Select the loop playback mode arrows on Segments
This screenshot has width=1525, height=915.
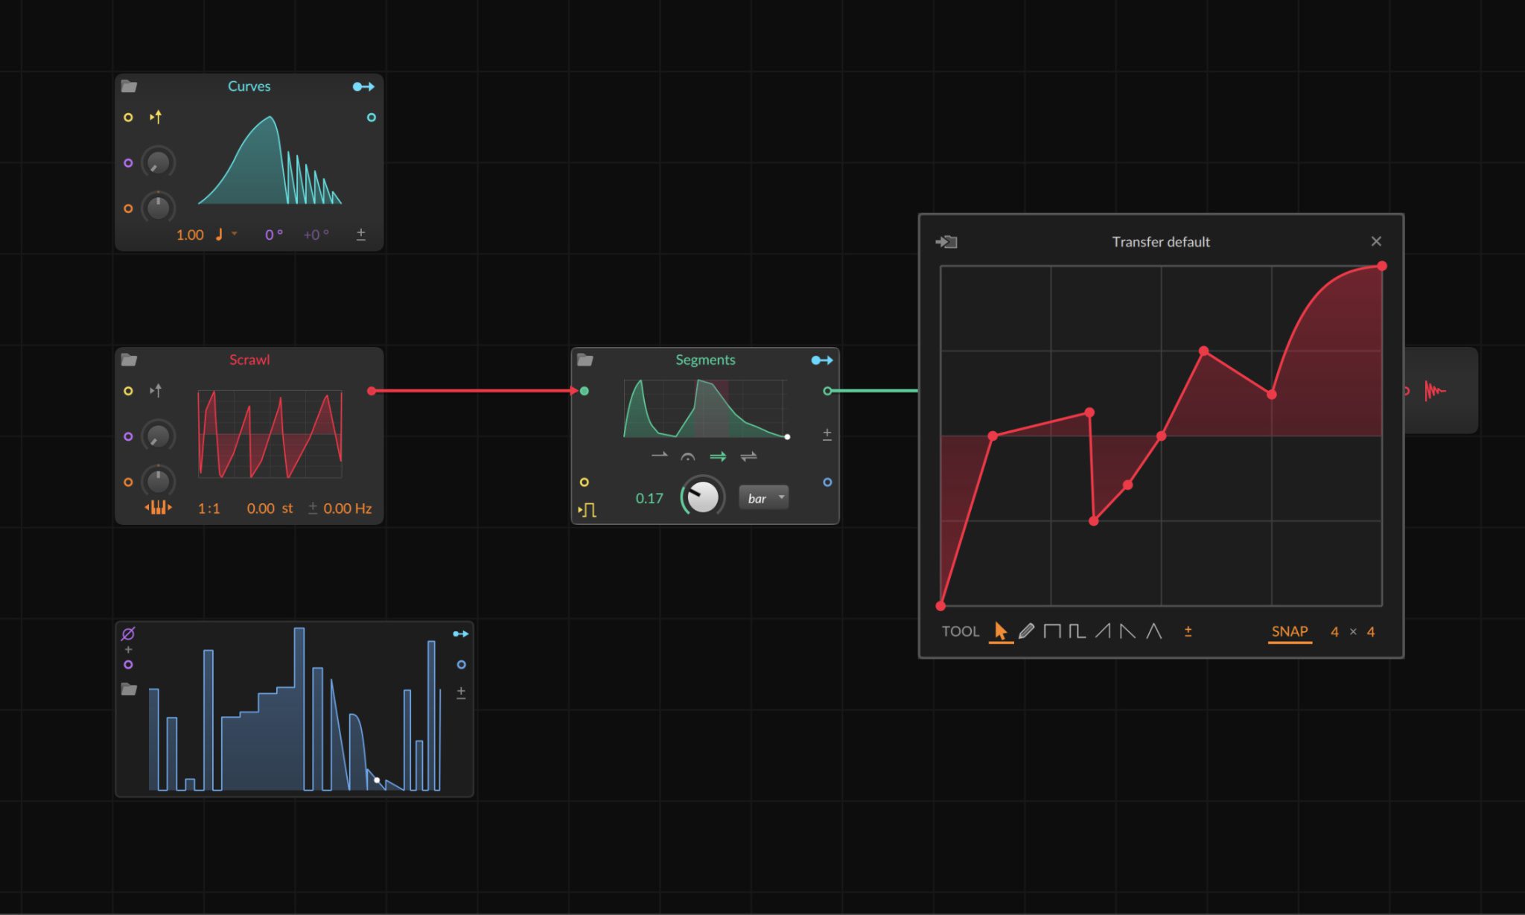(x=717, y=456)
